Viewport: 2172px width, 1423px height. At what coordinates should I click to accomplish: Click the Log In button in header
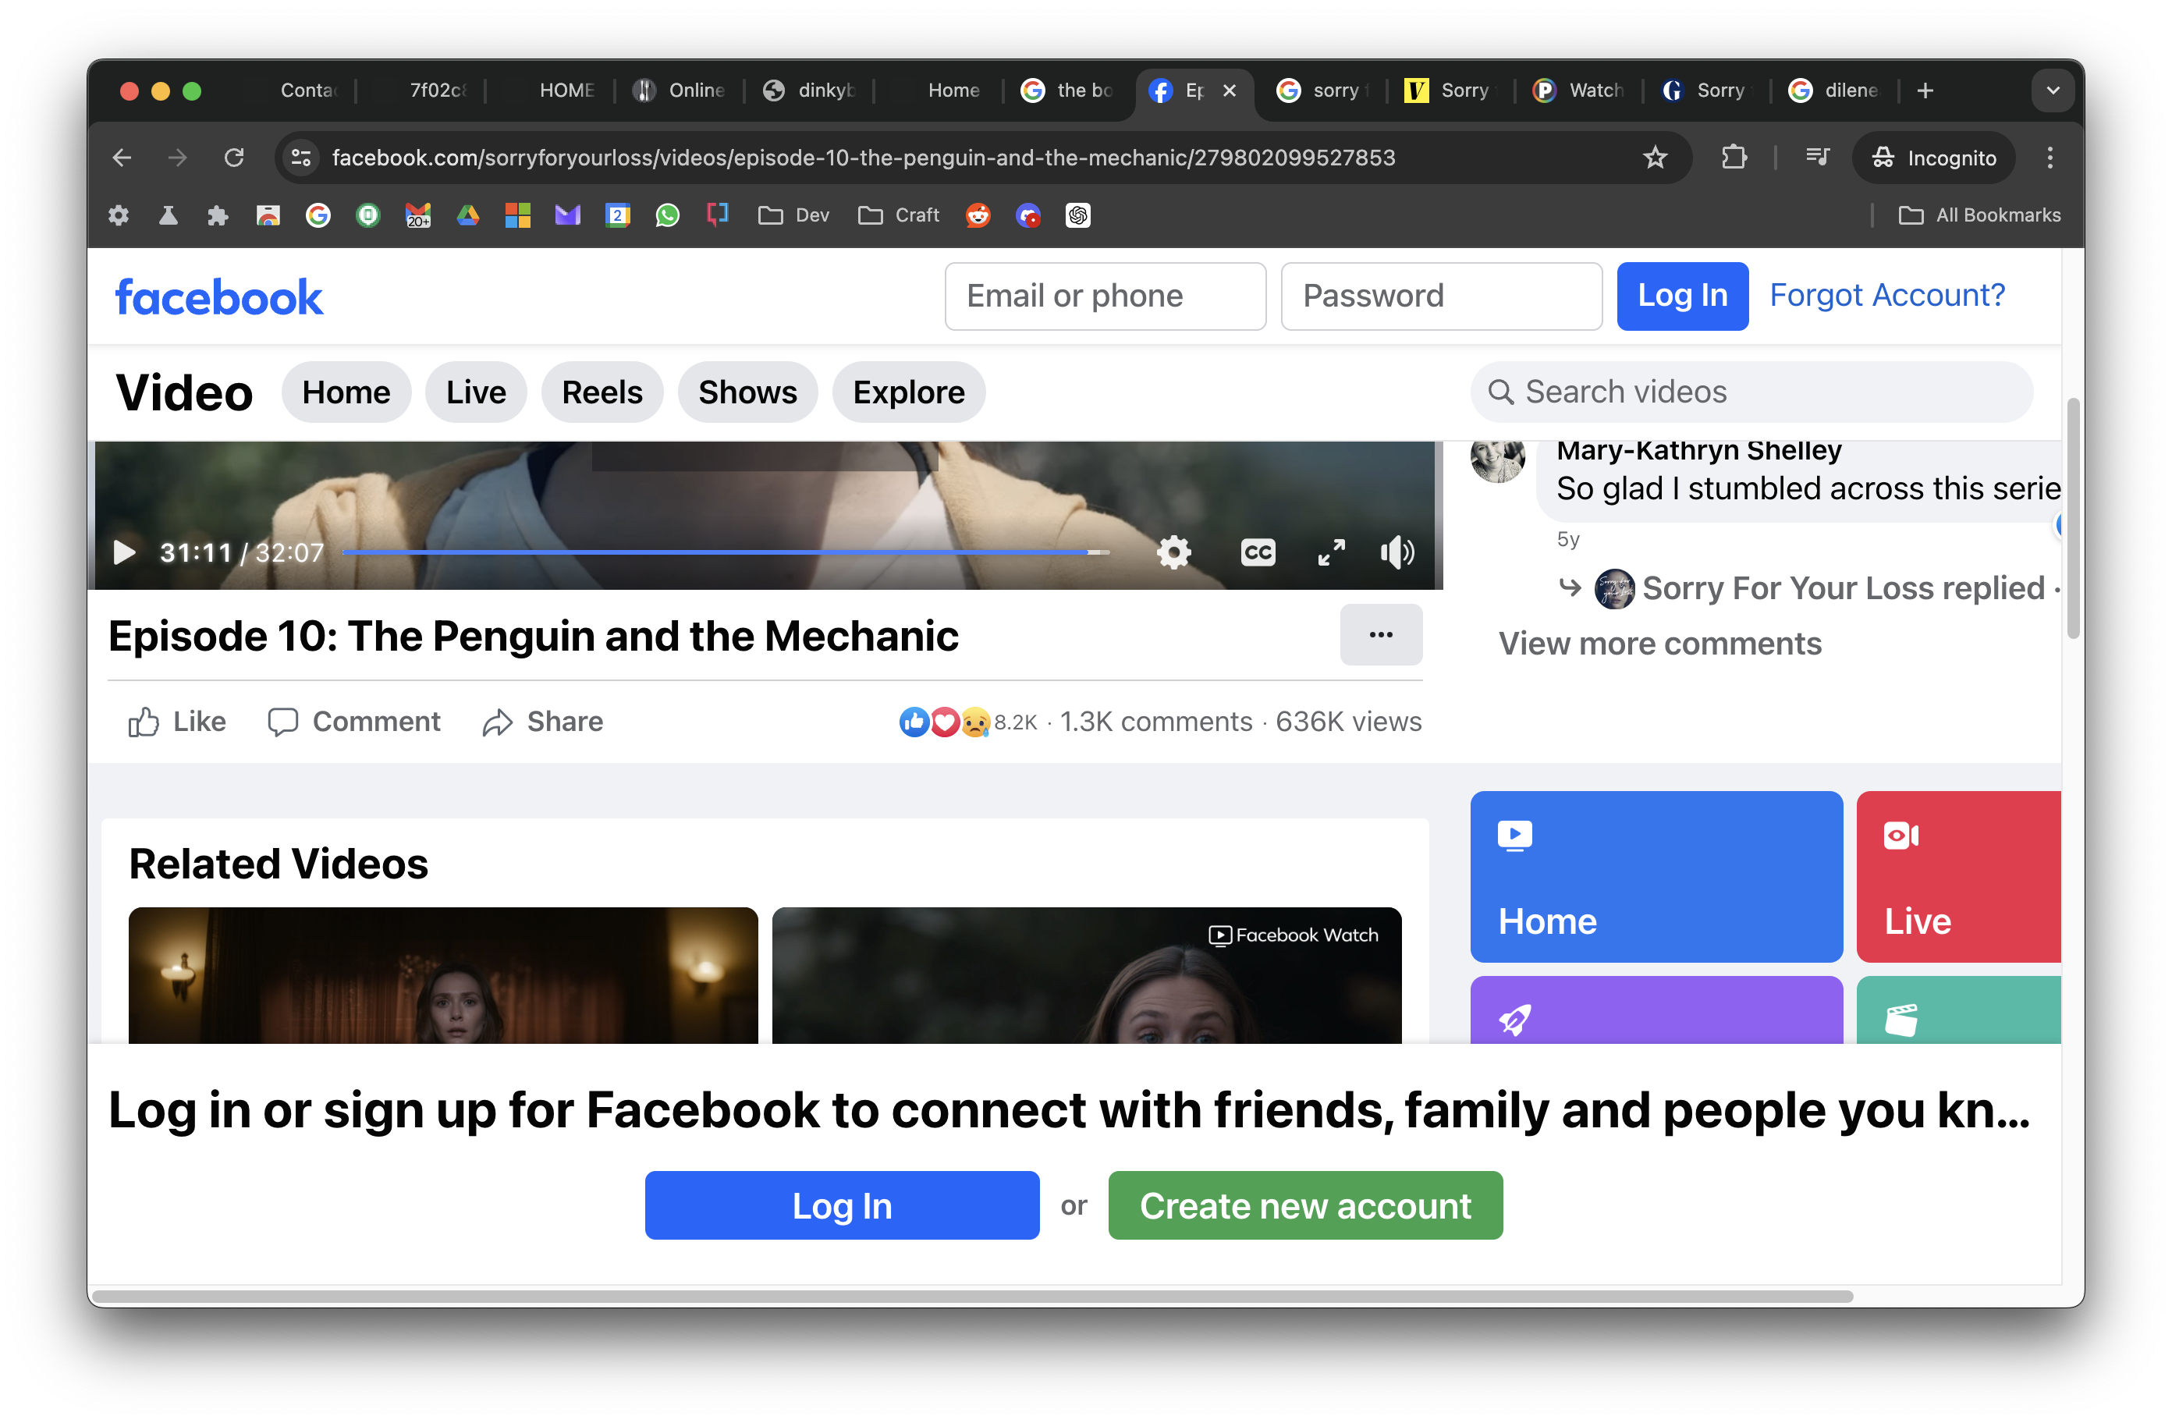click(1682, 296)
